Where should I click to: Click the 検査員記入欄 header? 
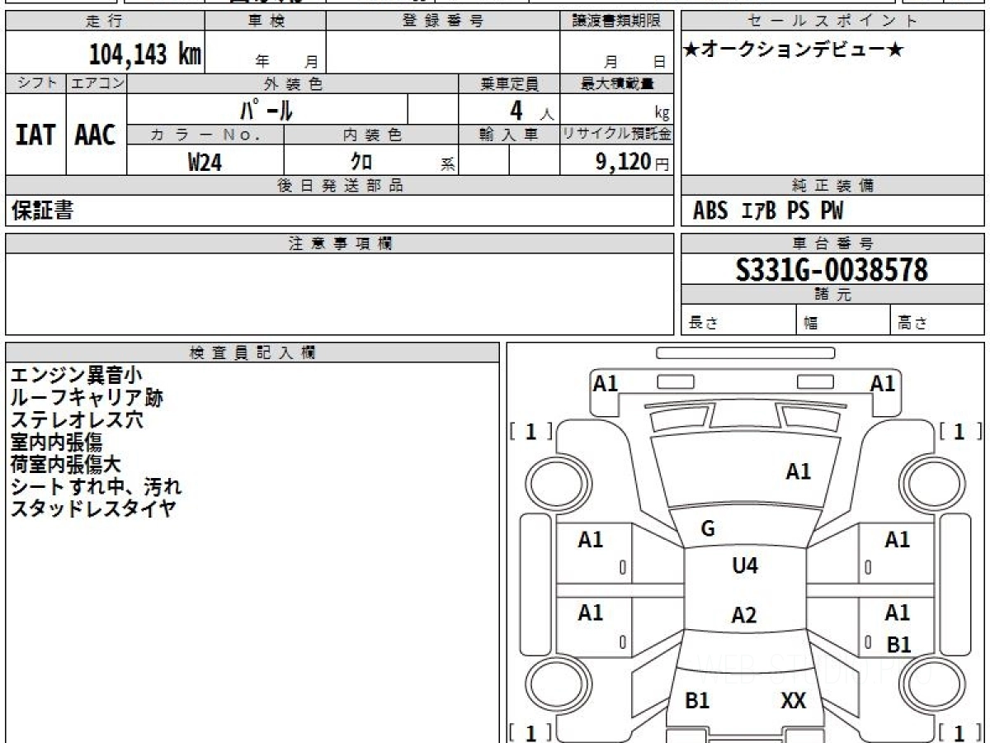[252, 353]
